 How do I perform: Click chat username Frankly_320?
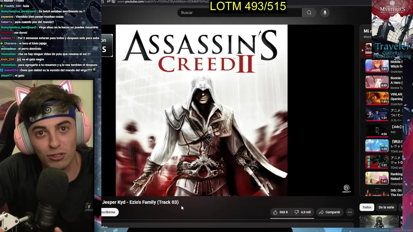[x=12, y=6]
